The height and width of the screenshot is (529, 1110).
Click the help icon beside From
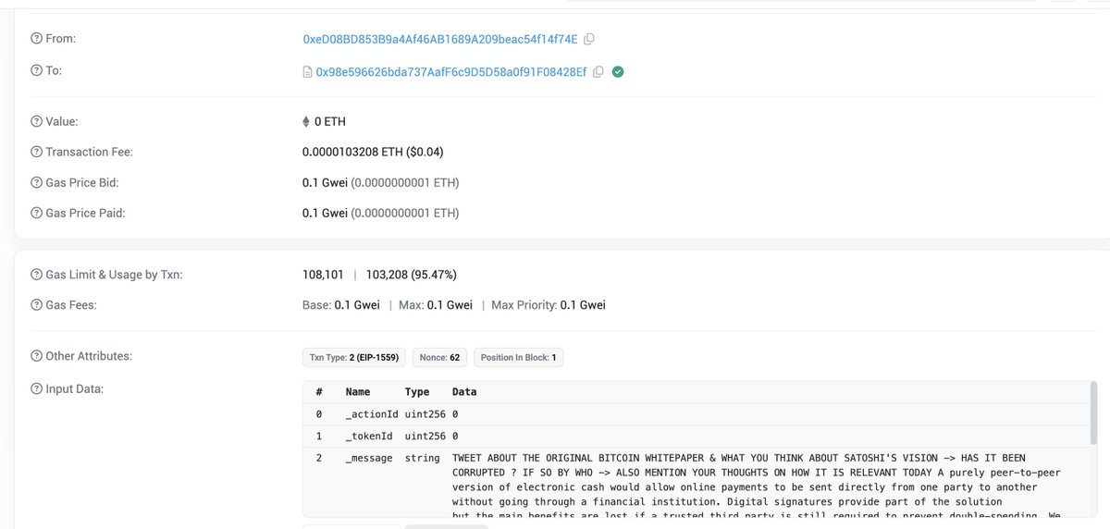36,39
